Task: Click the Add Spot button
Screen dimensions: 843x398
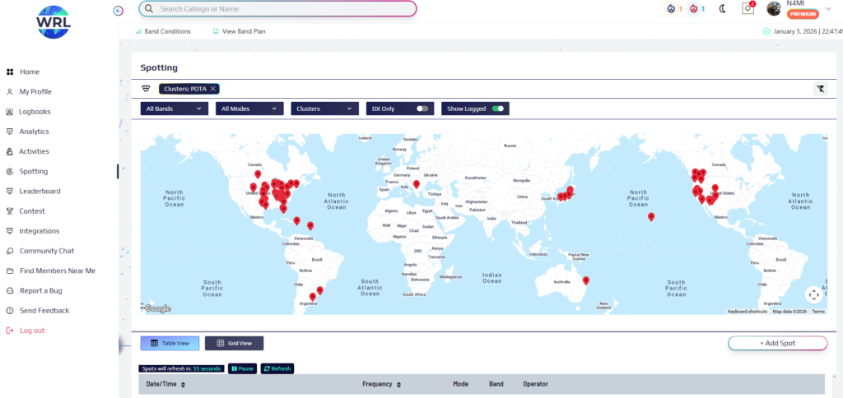Action: pyautogui.click(x=777, y=343)
